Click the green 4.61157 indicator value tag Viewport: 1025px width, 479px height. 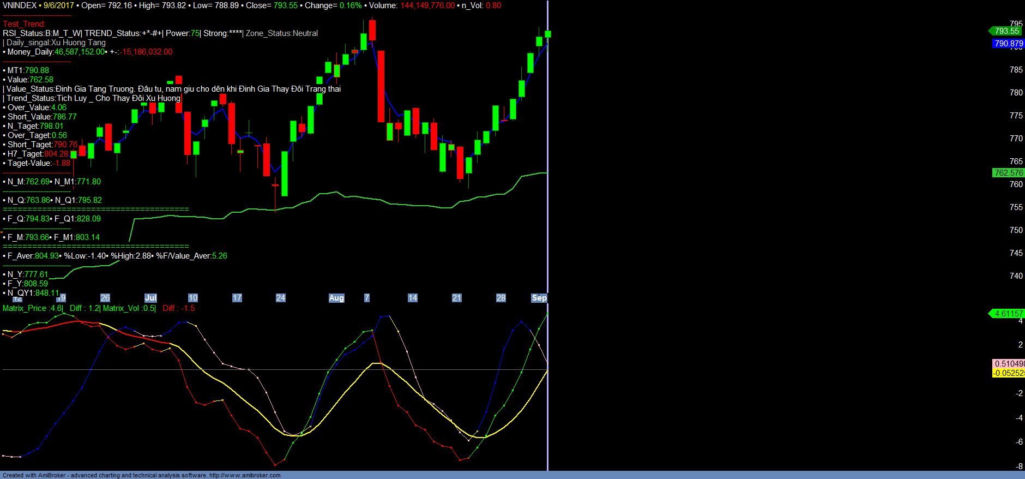click(x=1008, y=314)
